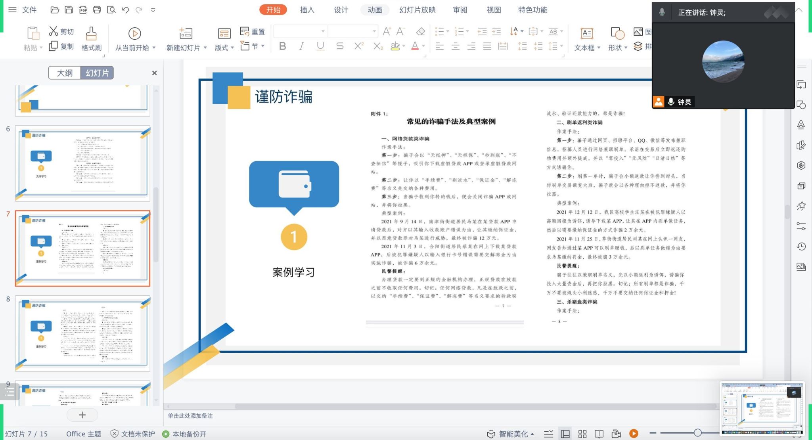Click the Format Painter icon
The image size is (812, 440).
coord(91,34)
